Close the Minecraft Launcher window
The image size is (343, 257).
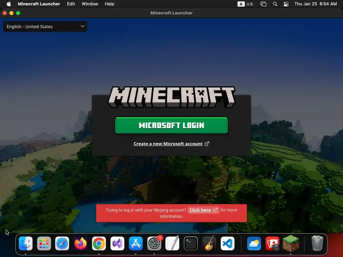tap(5, 13)
